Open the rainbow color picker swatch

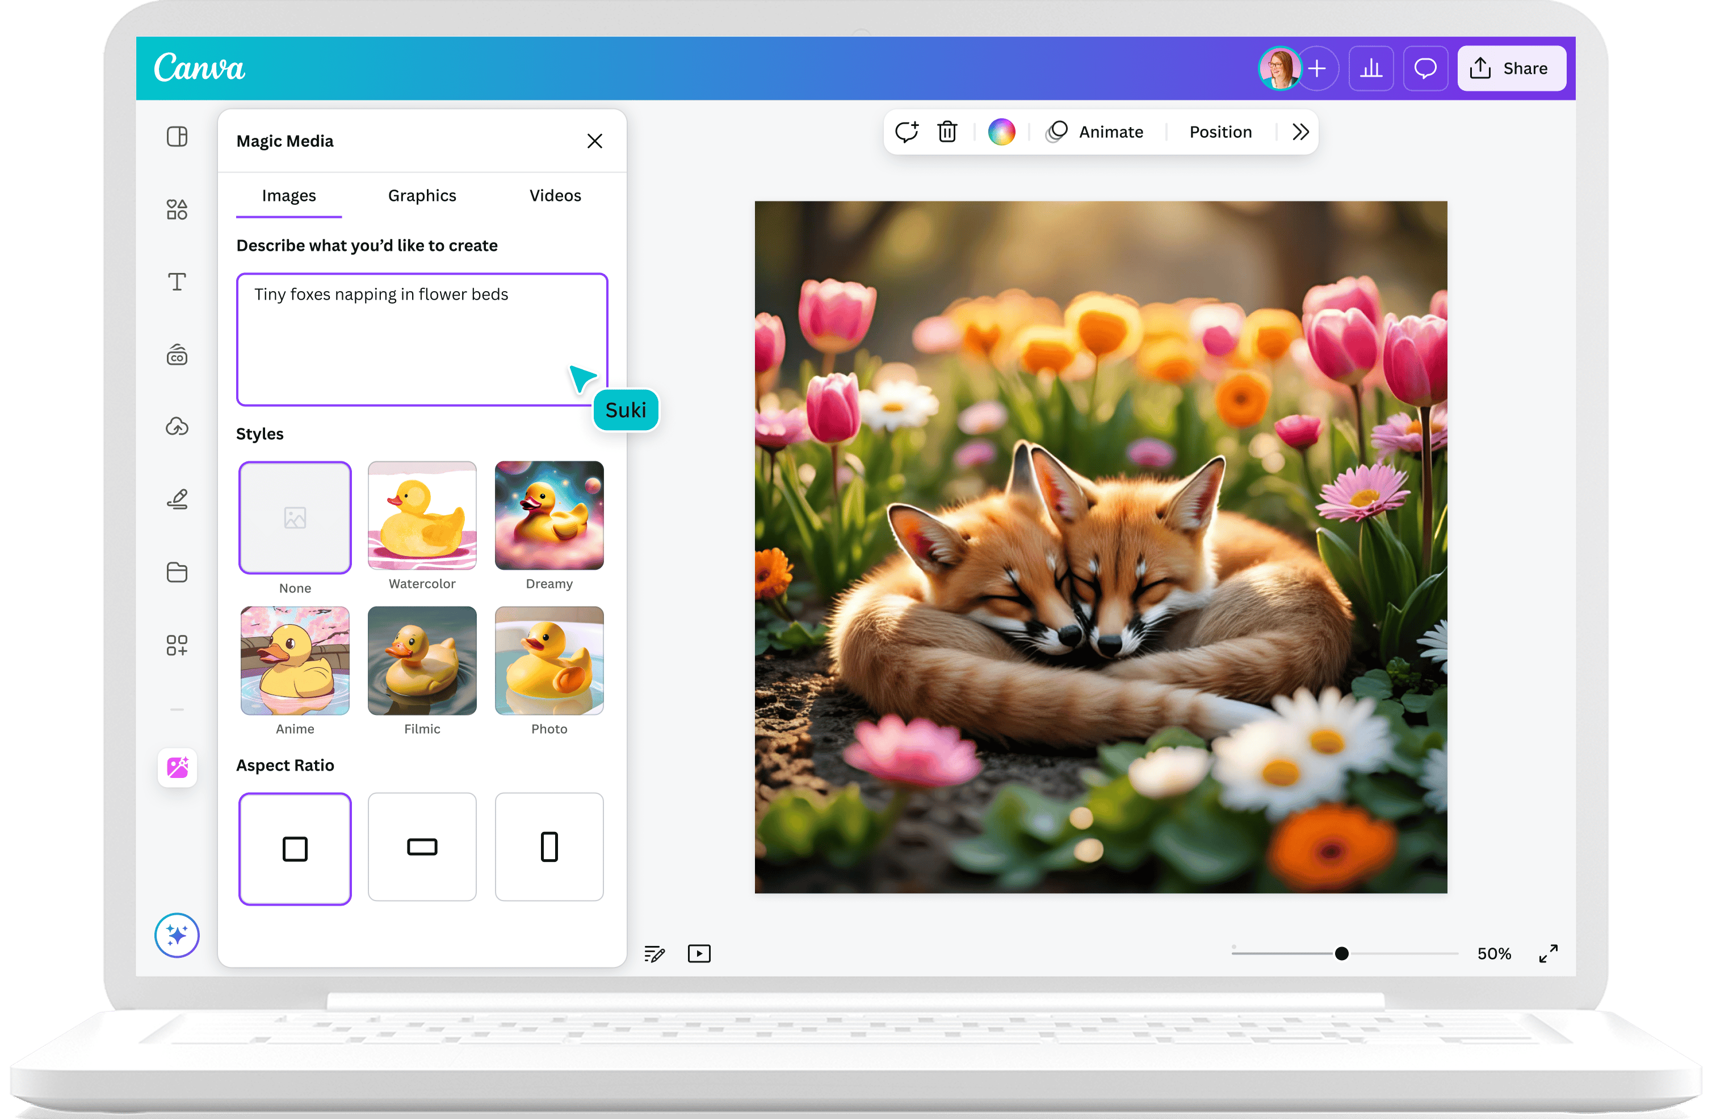[1001, 132]
